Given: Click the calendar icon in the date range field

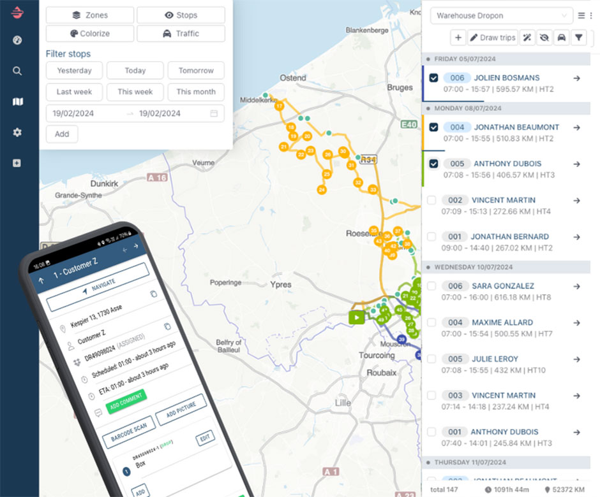Looking at the screenshot, I should point(214,113).
